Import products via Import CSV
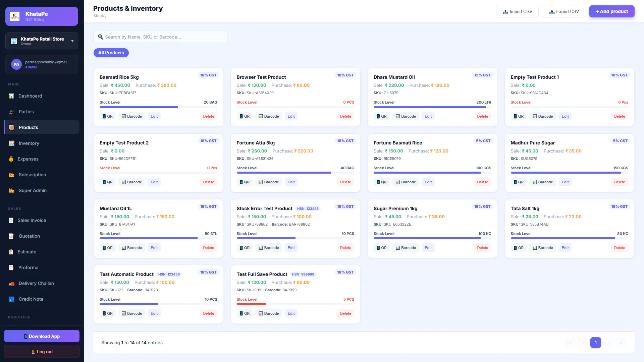Viewport: 644px width, 362px height. click(x=517, y=11)
